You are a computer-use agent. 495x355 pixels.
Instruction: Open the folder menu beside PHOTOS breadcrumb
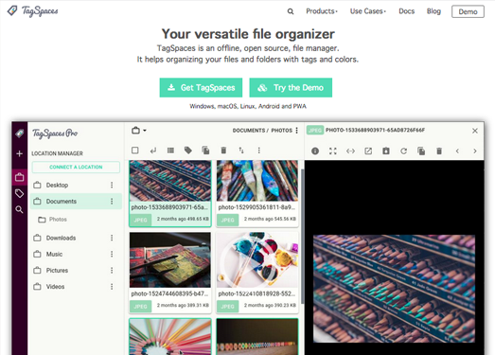pyautogui.click(x=297, y=131)
